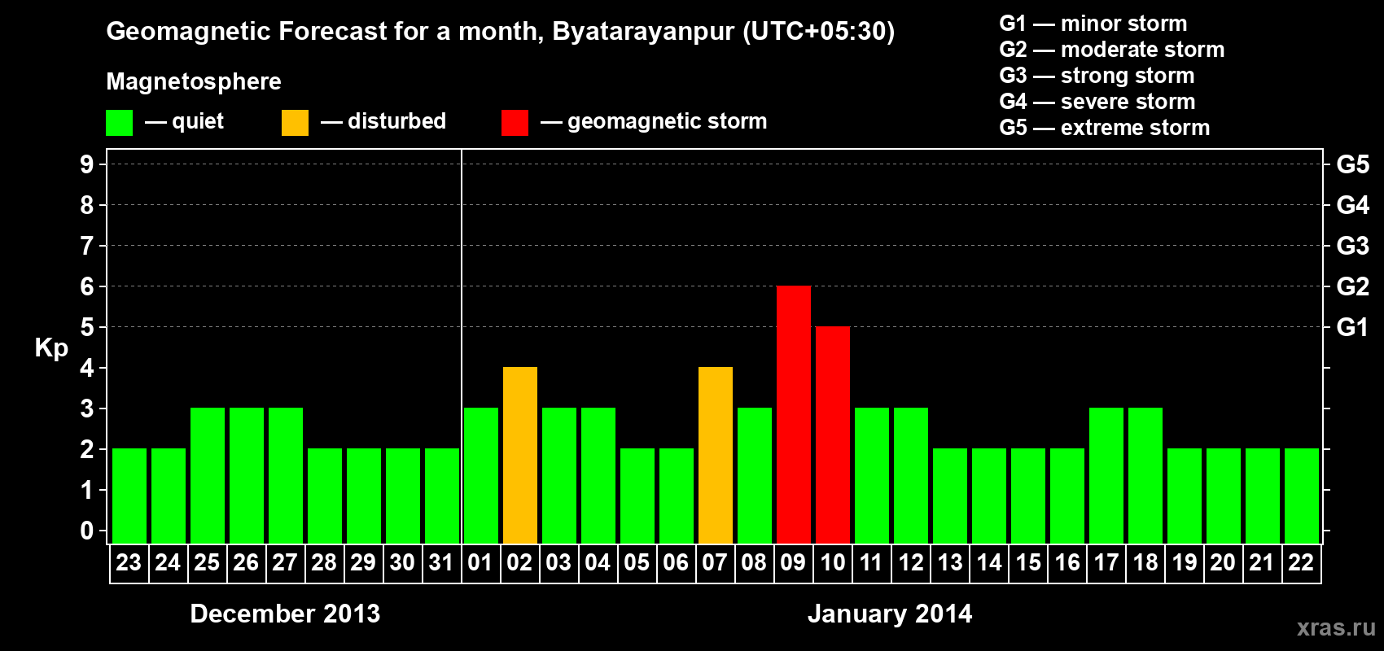Click the Kp value 6 tick label
The image size is (1384, 651).
(87, 286)
